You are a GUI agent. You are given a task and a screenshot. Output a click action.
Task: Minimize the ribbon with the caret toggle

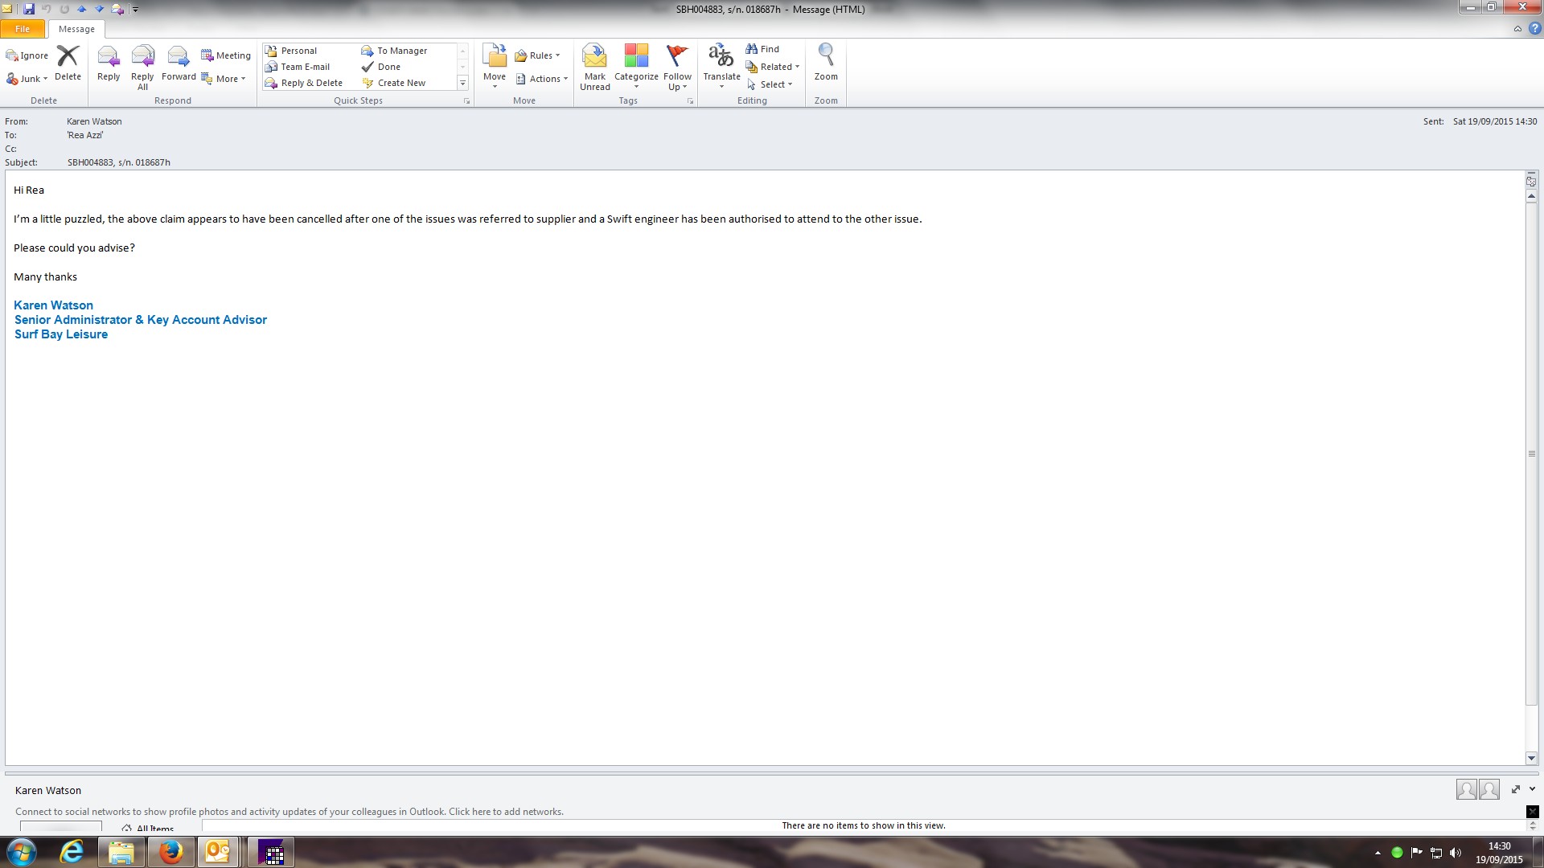coord(1517,29)
